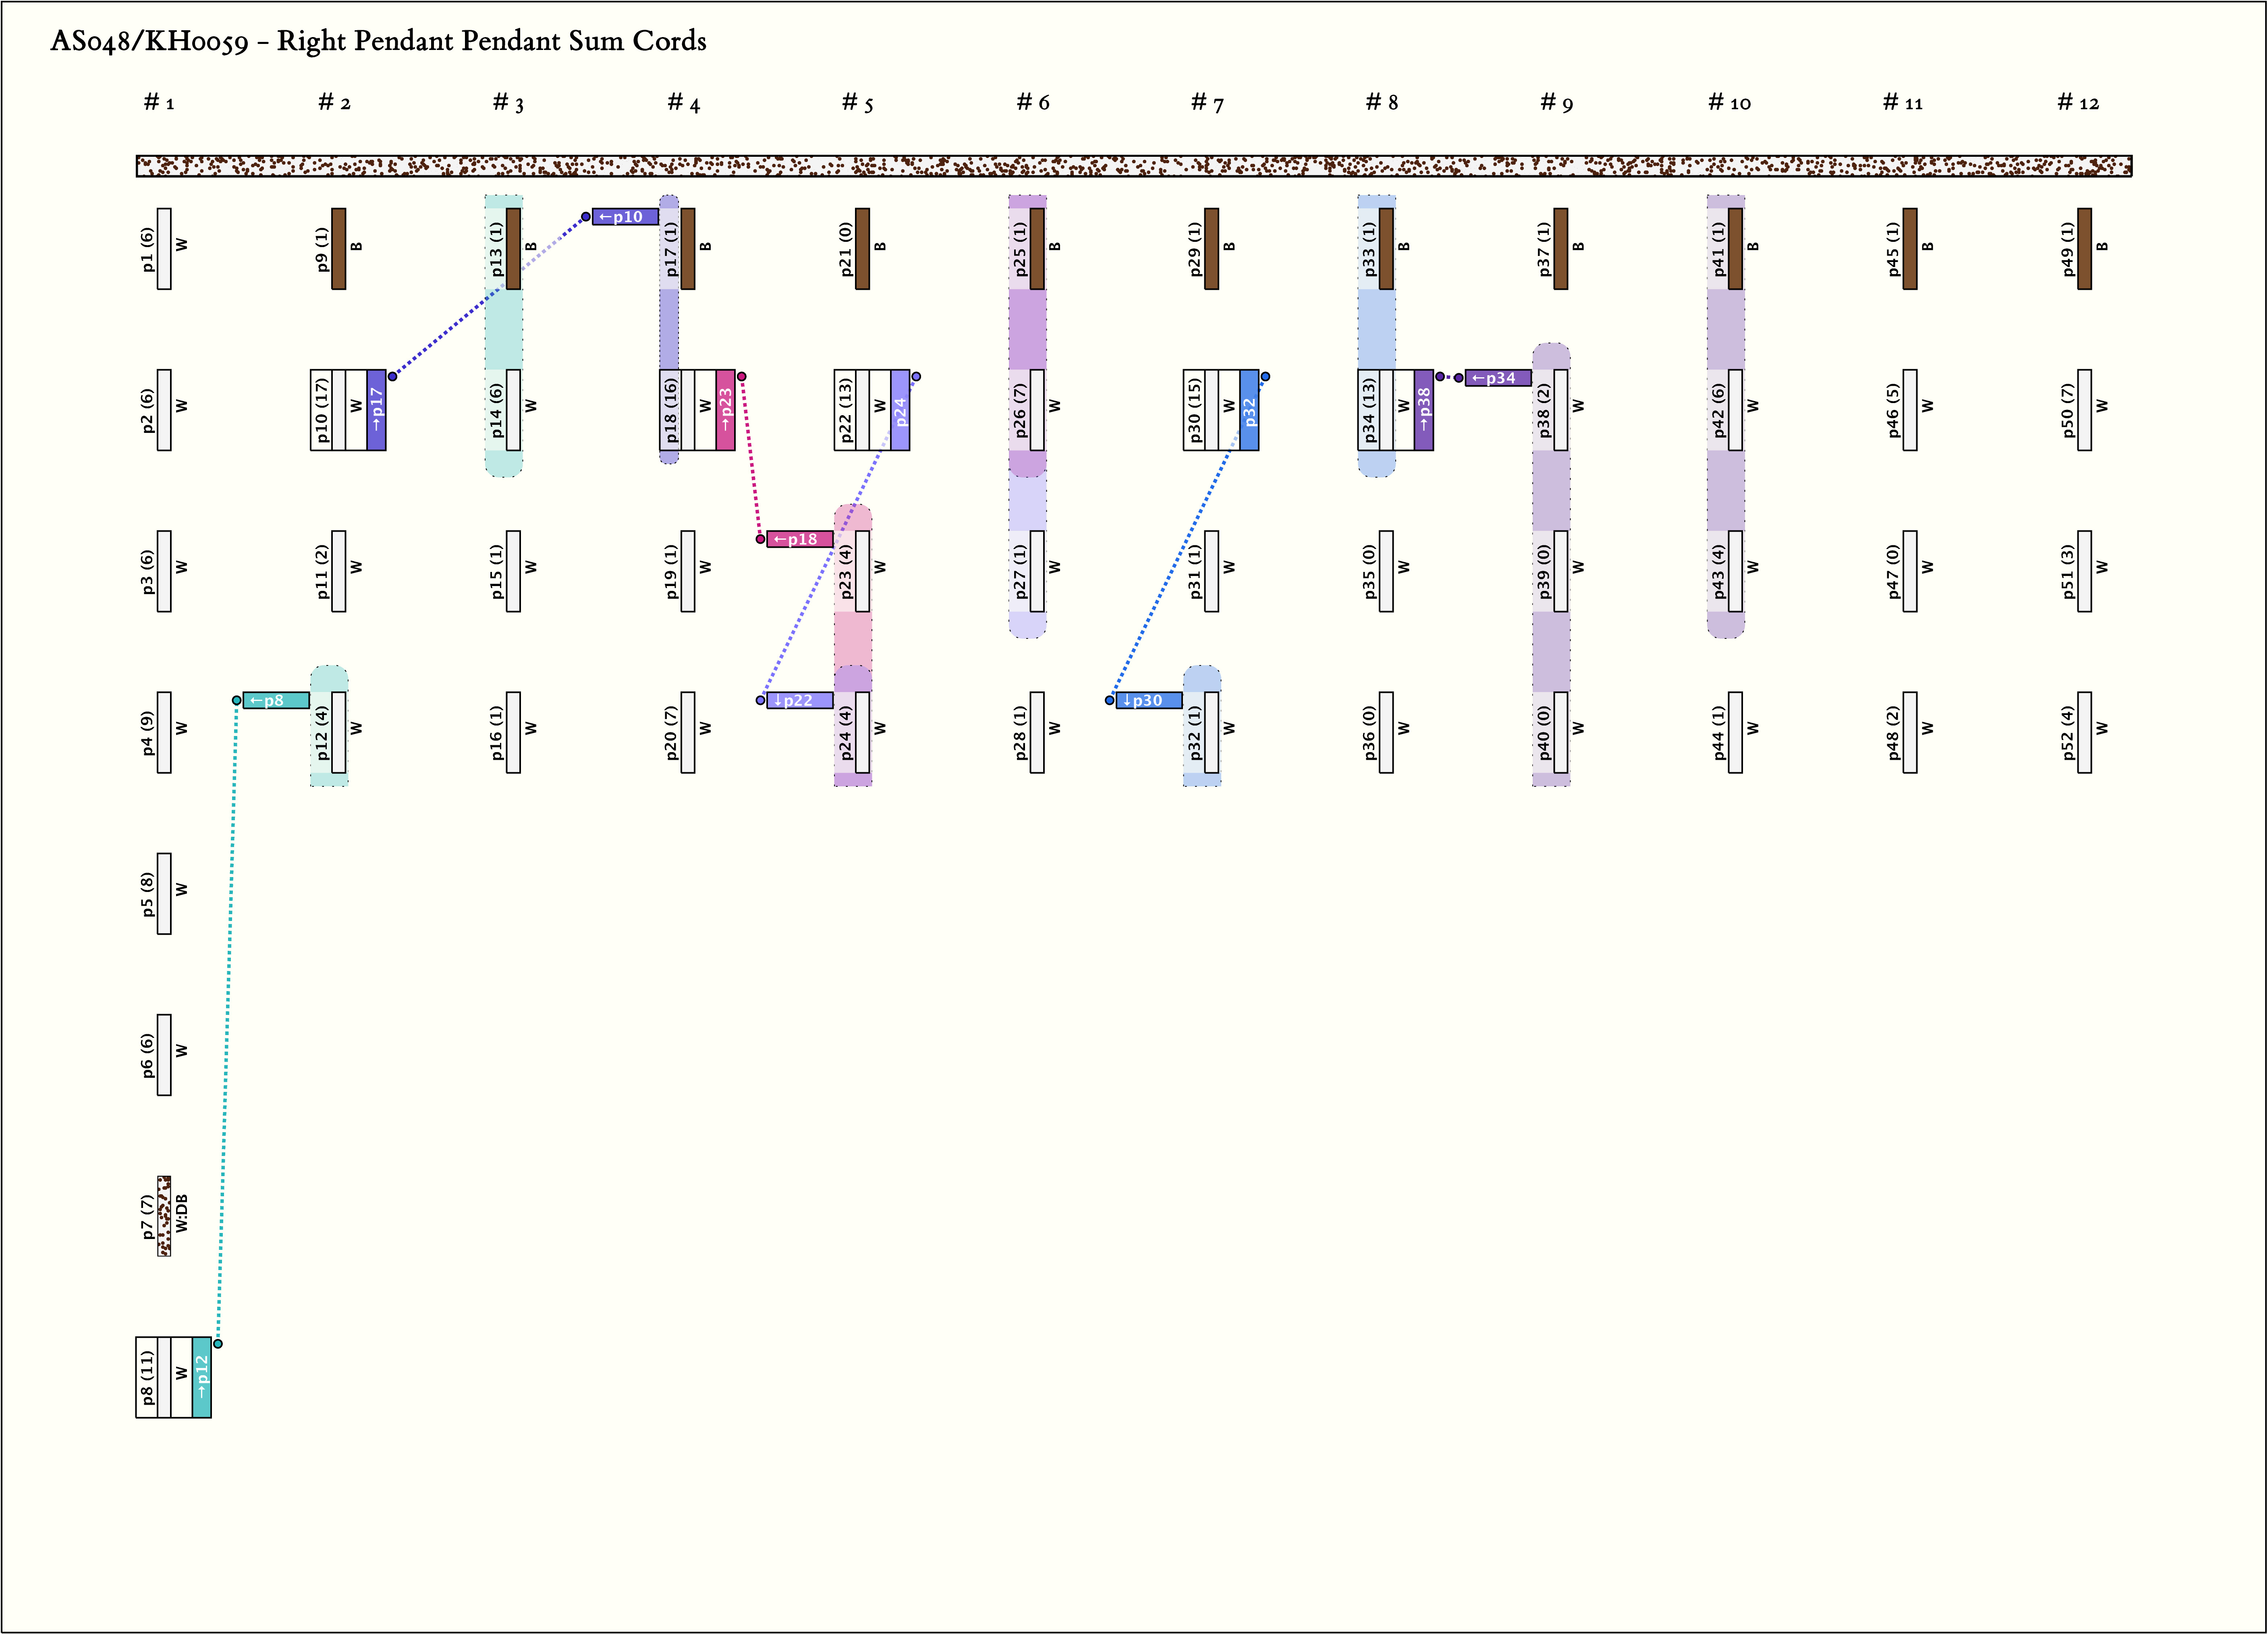Image resolution: width=2268 pixels, height=1634 pixels.
Task: Click the ←p8 teal label tag
Action: click(x=275, y=701)
